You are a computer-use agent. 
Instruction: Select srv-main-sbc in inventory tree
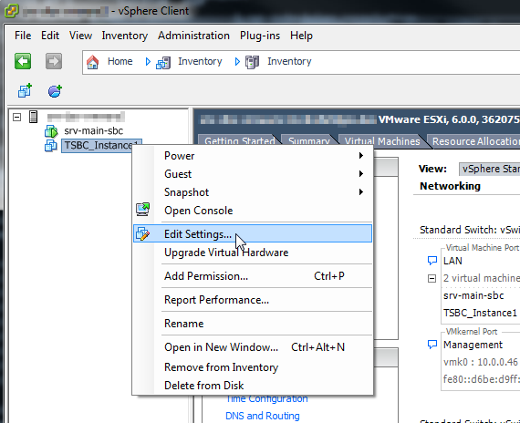pos(94,131)
